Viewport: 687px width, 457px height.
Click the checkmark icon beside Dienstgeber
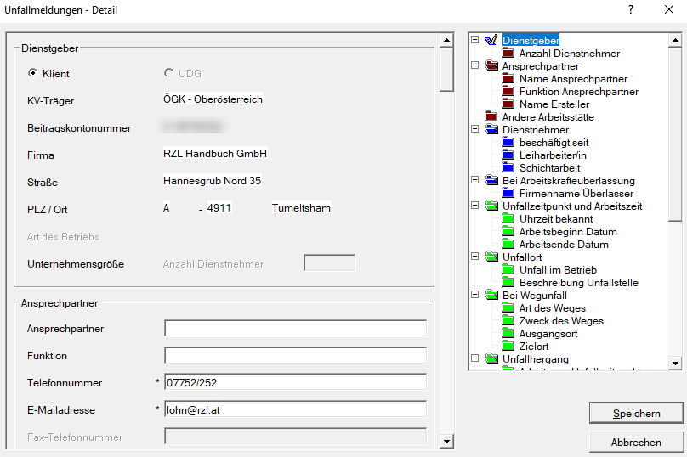[x=491, y=40]
